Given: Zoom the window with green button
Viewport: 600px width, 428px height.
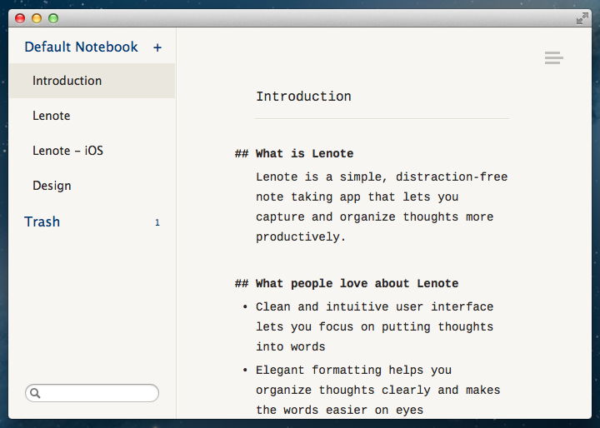Looking at the screenshot, I should (53, 18).
